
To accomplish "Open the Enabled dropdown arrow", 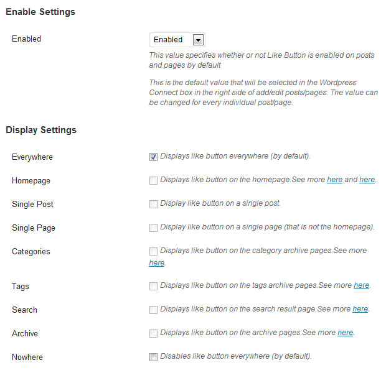I will pos(198,40).
